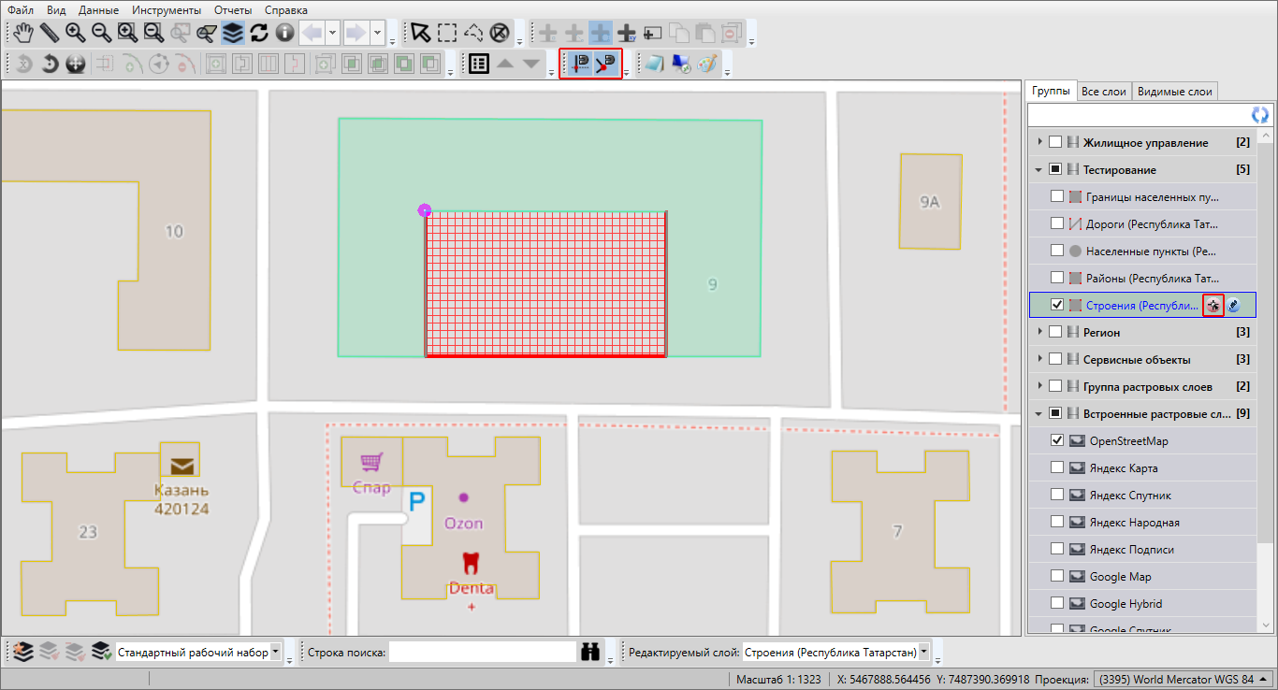Viewport: 1278px width, 690px height.
Task: Click the binoculars search icon
Action: [x=590, y=653]
